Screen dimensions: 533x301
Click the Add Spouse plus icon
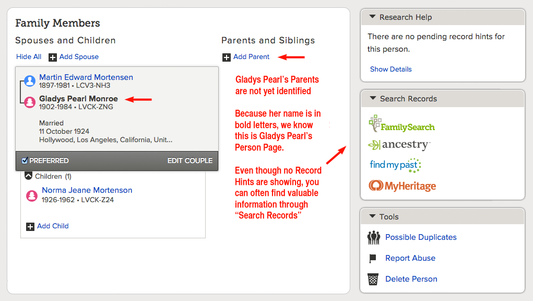52,57
